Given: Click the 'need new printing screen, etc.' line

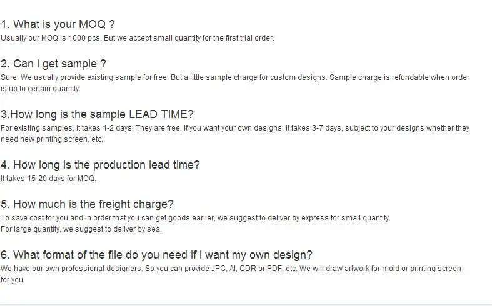Looking at the screenshot, I should 51,139.
